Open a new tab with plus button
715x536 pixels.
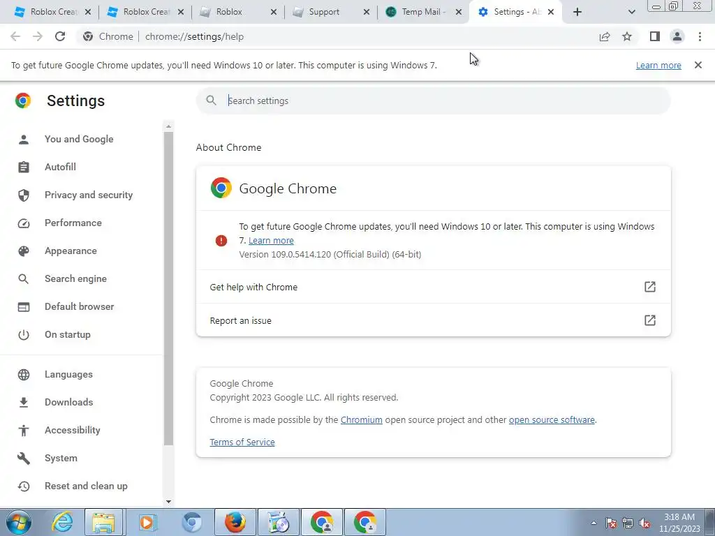(x=577, y=12)
